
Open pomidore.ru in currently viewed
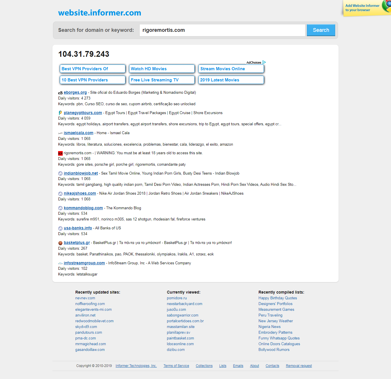[177, 298]
